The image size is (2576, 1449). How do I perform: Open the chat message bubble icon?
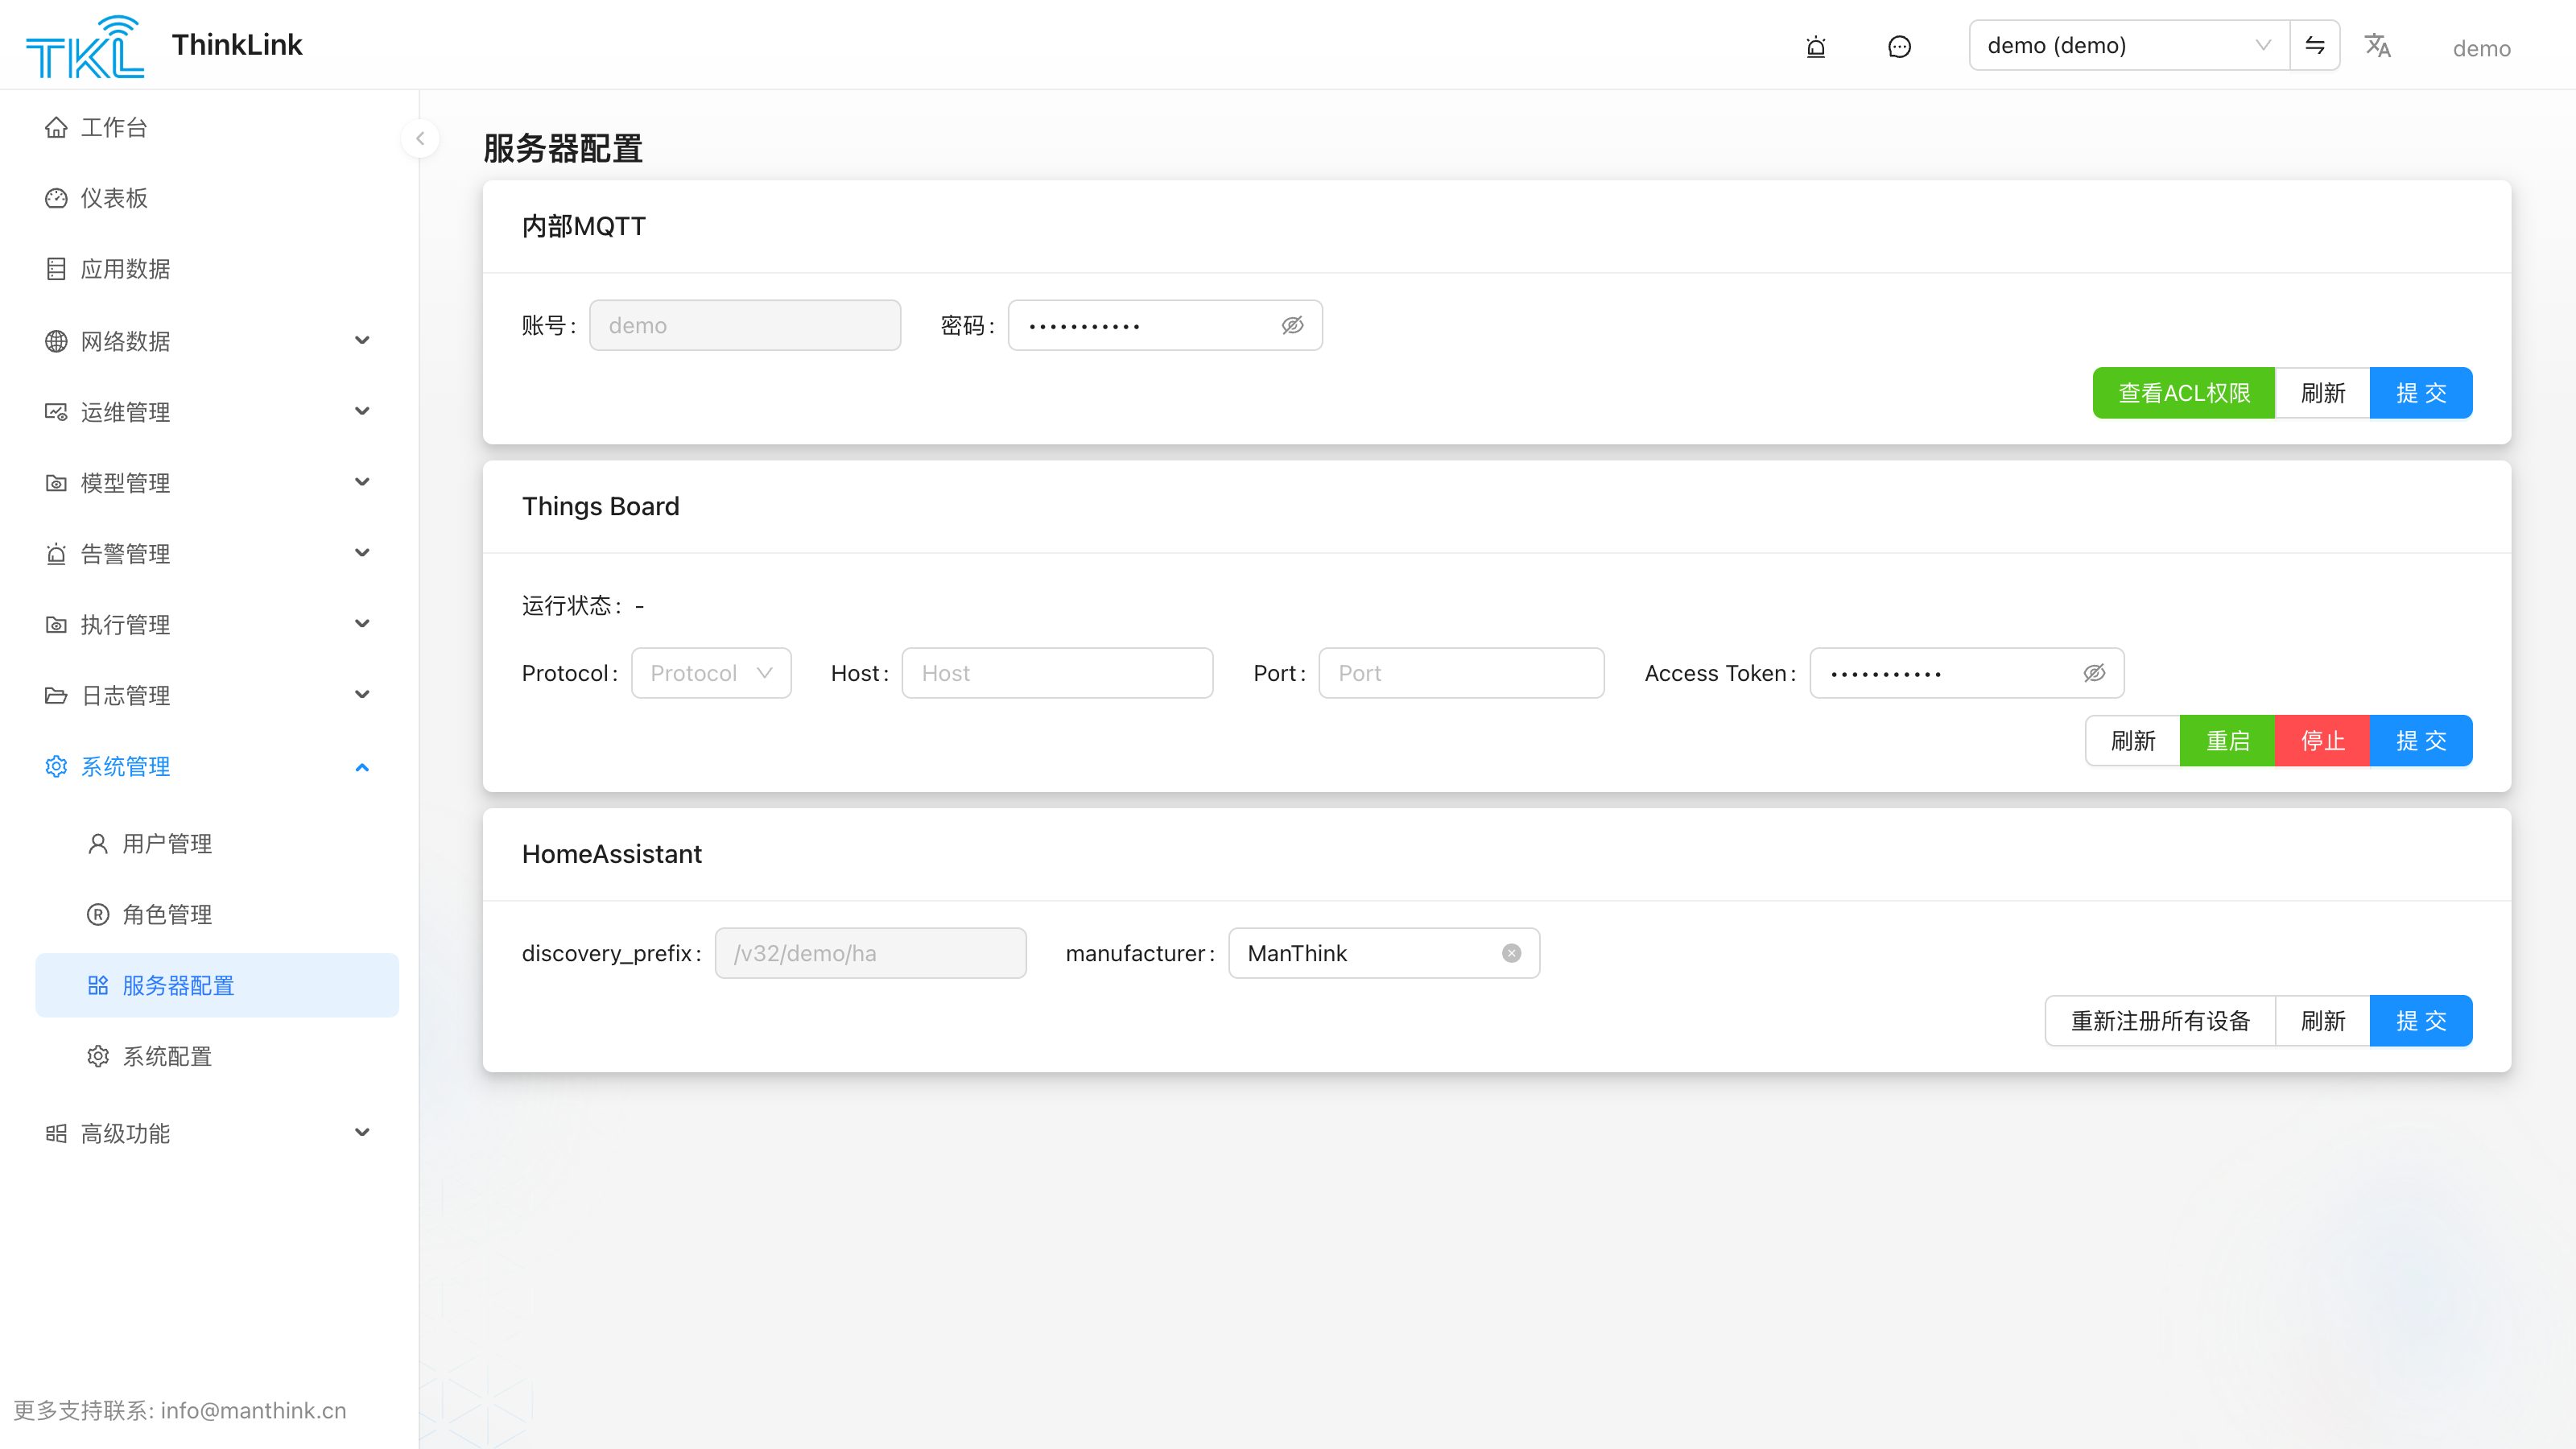pos(1899,47)
